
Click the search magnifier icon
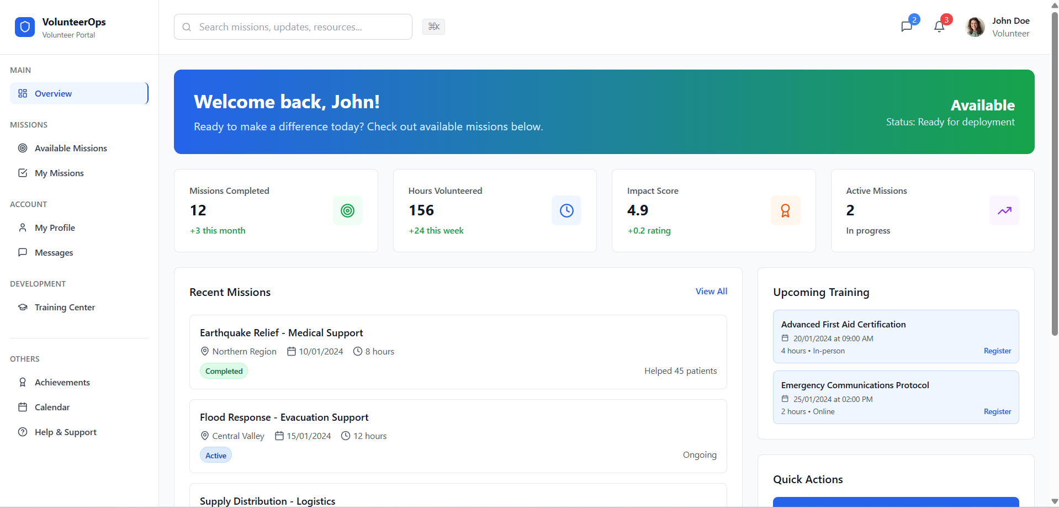[187, 27]
